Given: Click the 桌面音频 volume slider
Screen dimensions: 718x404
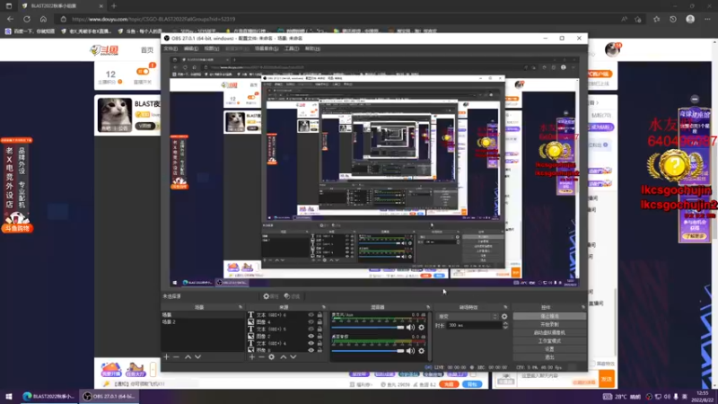Looking at the screenshot, I should 368,351.
